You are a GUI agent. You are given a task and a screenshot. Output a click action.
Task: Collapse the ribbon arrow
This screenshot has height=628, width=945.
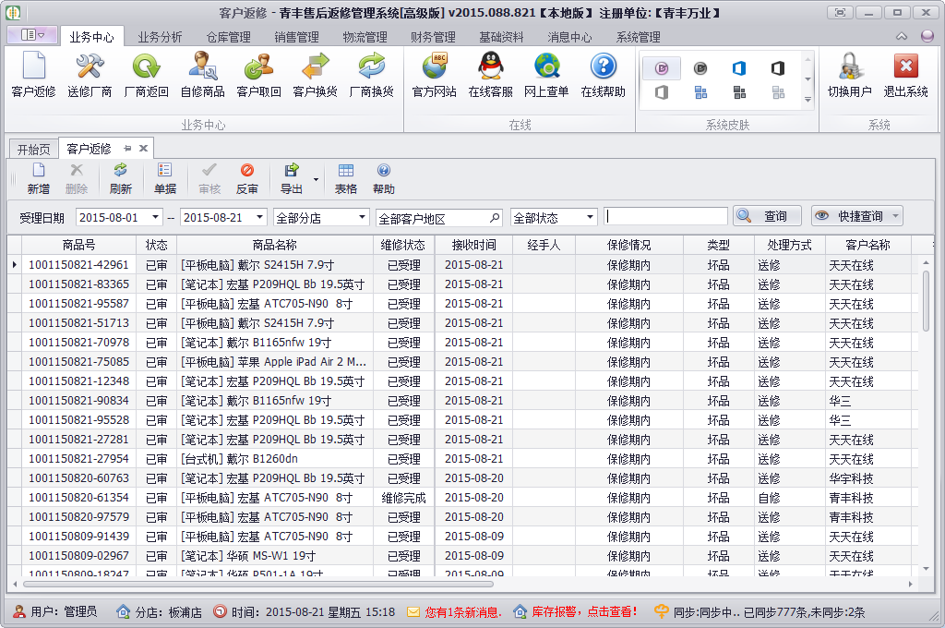click(902, 36)
